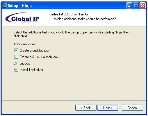Cancel the Ninja setup
Image resolution: width=148 pixels, height=116 pixels.
click(x=132, y=108)
